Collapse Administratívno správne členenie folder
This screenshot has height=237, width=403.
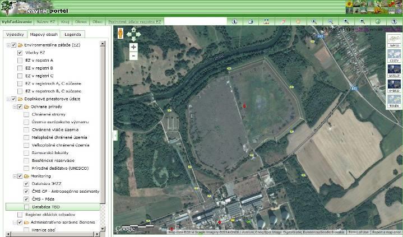coord(15,222)
